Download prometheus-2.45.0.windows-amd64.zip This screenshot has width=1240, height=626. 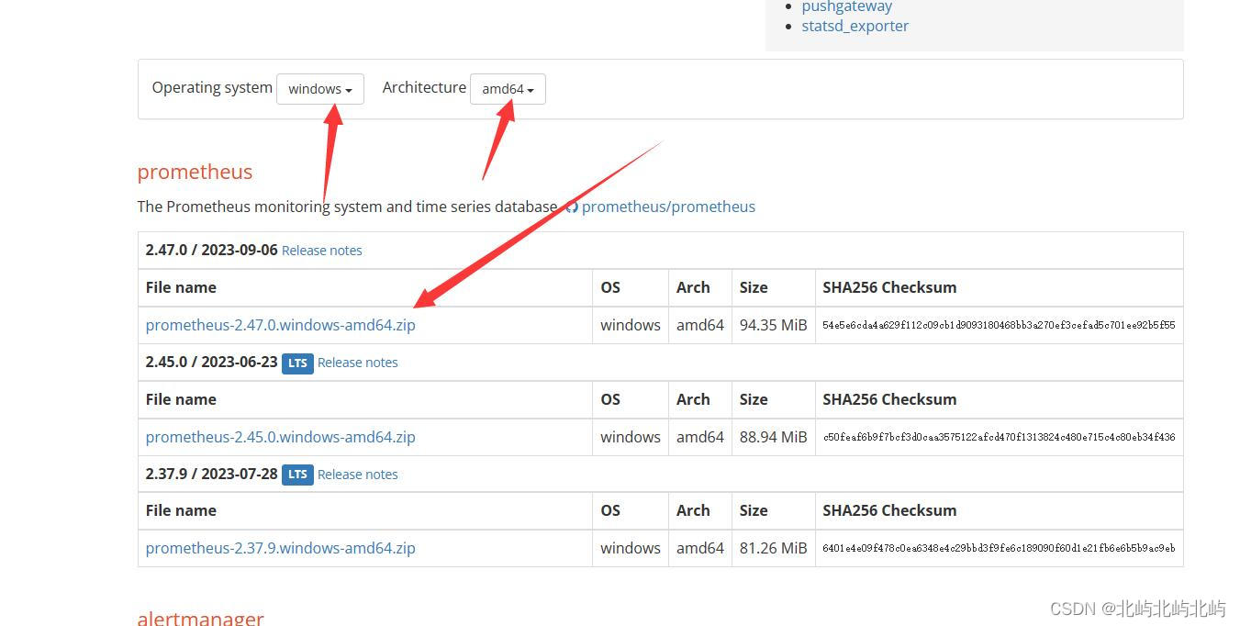[x=281, y=437]
